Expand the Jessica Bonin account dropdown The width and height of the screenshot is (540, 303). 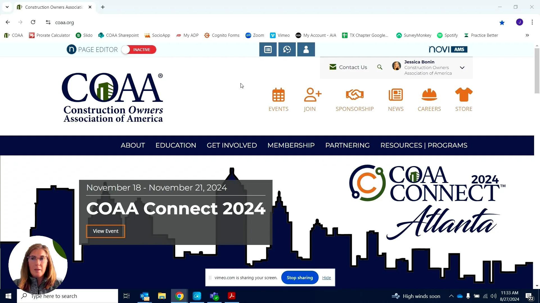(462, 68)
